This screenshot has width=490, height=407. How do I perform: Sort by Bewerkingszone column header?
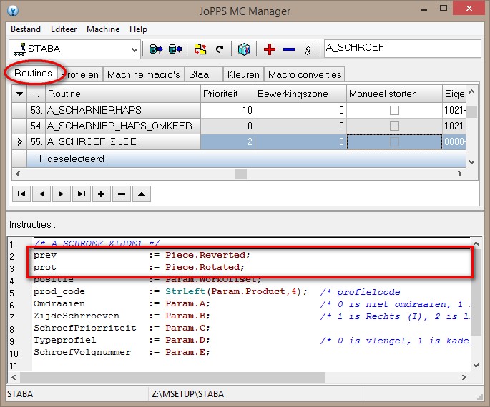[x=300, y=94]
